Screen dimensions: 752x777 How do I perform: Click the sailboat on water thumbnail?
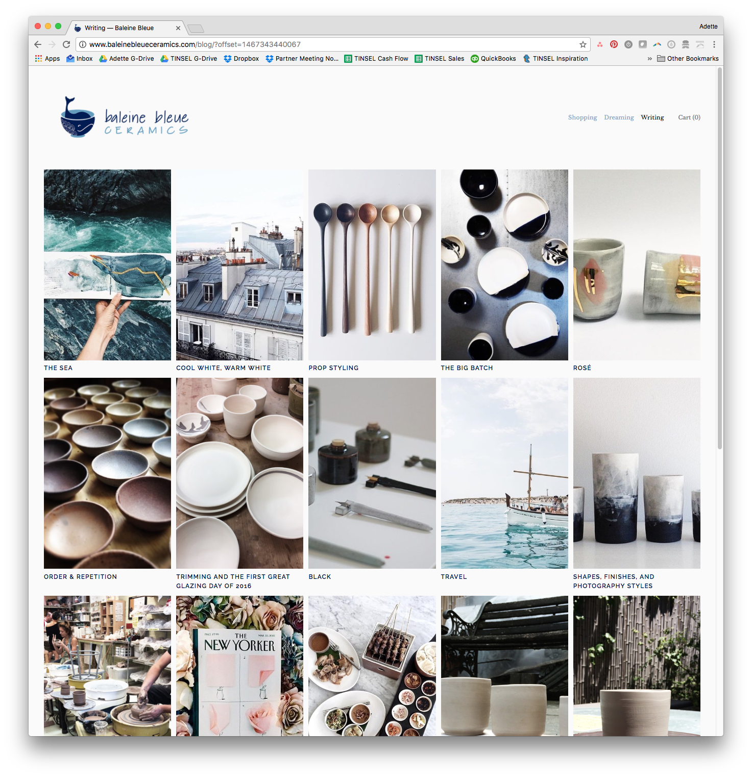504,473
